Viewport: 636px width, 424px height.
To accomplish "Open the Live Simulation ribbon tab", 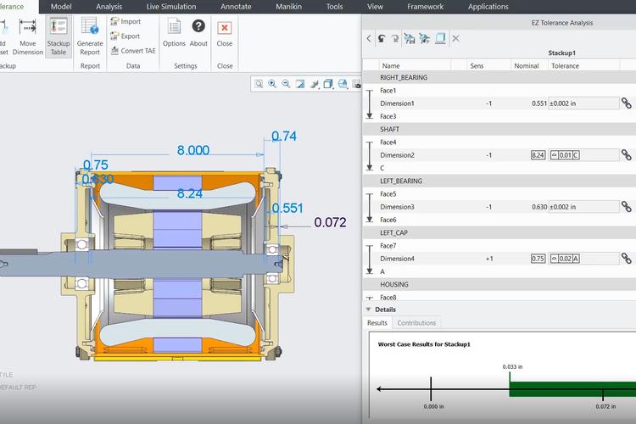I will [170, 6].
